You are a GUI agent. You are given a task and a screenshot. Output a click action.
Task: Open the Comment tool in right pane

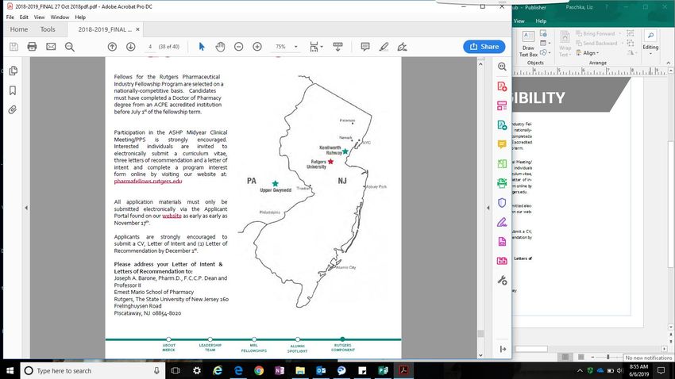[502, 144]
